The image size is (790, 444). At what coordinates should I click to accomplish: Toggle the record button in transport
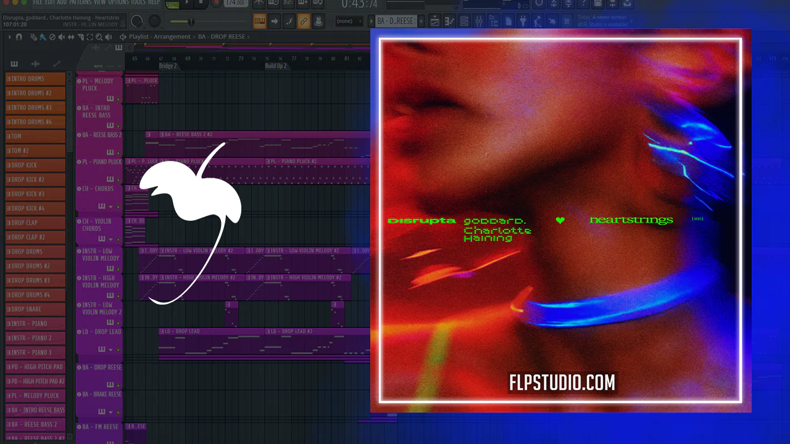[217, 4]
